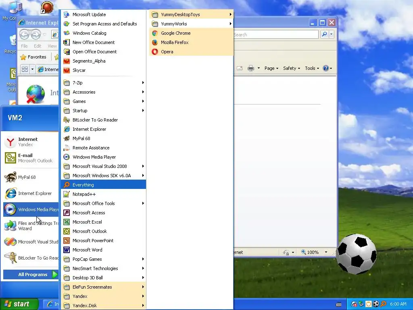
Task: Expand the PopCap Games folder
Action: pos(103,259)
